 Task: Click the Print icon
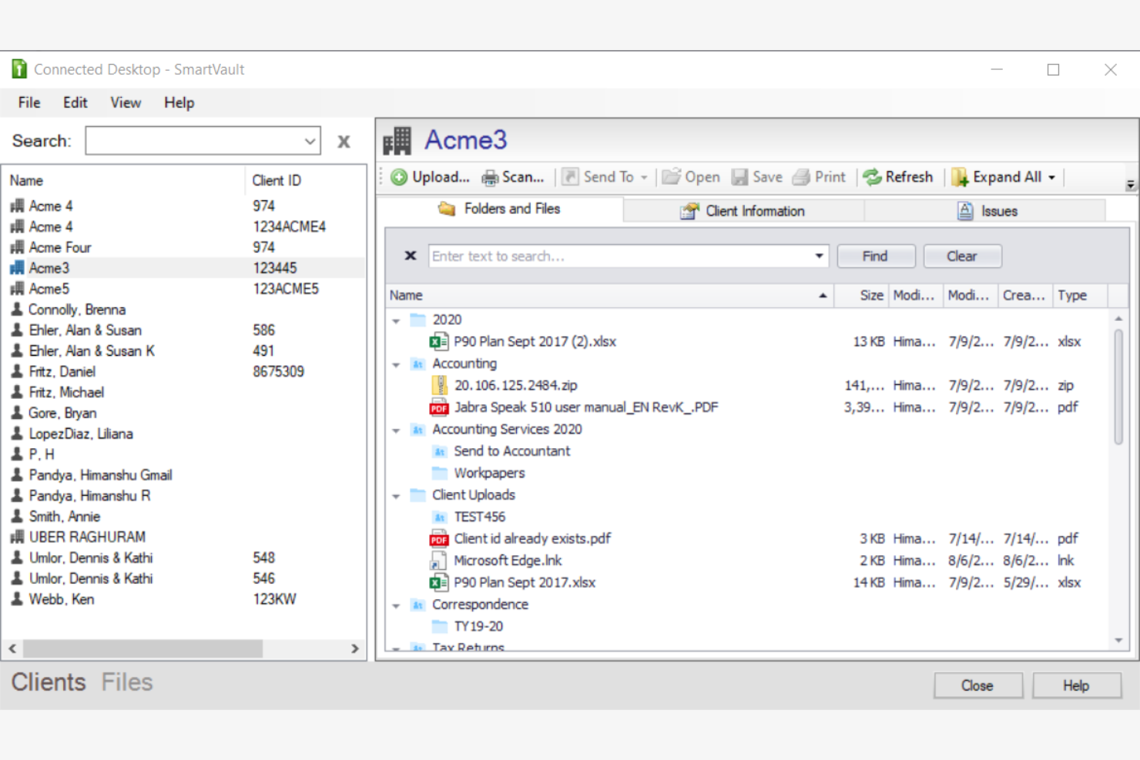pyautogui.click(x=801, y=176)
